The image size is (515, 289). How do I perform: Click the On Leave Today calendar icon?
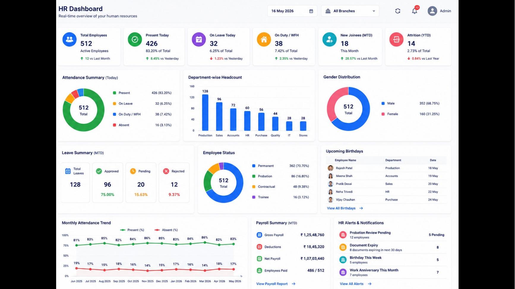[x=199, y=39]
